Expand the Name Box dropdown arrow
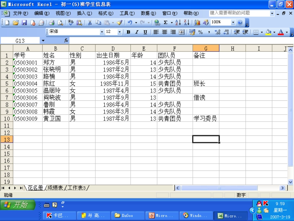The width and height of the screenshot is (294, 221). [43, 41]
